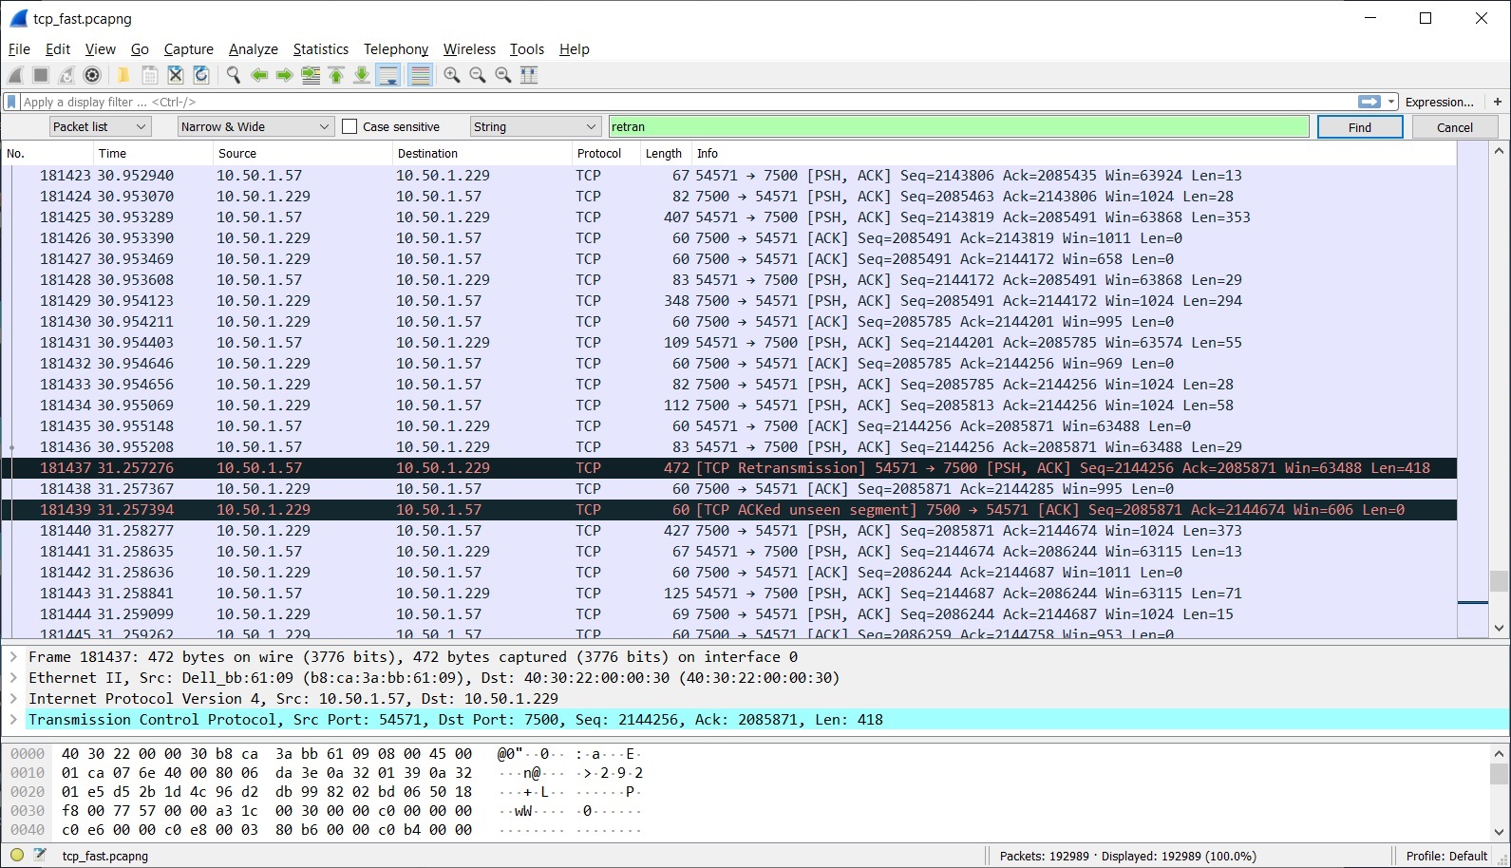
Task: Open the Narrow & Wide character width dropdown
Action: click(x=255, y=126)
